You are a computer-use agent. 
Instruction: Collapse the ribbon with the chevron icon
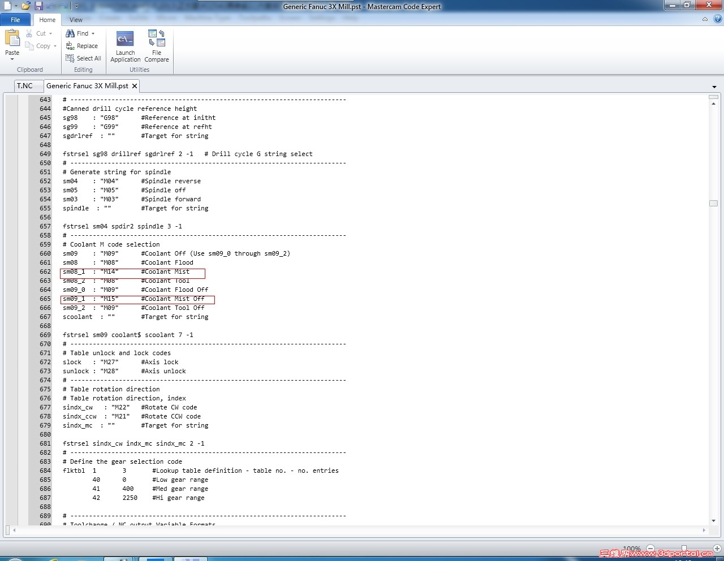[x=705, y=19]
